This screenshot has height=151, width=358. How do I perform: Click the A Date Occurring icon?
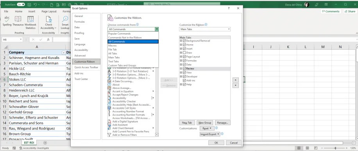click(109, 81)
